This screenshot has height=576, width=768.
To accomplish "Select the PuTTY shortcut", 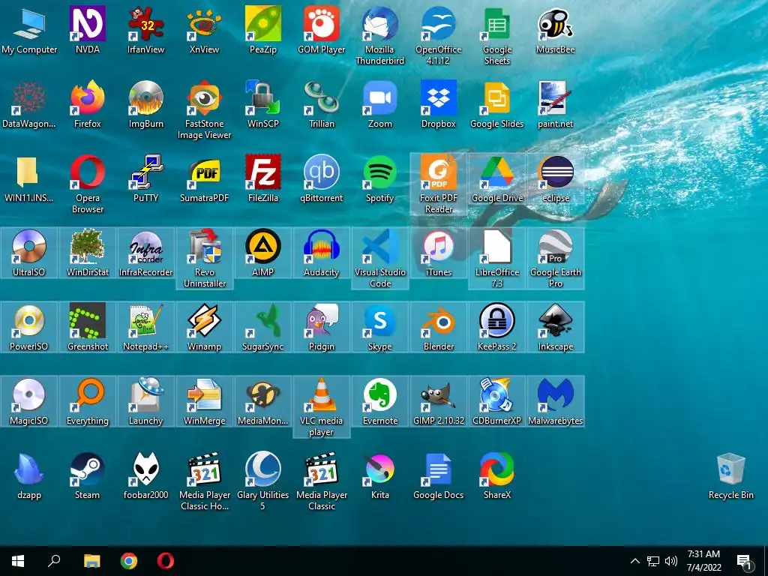I will coord(146,178).
